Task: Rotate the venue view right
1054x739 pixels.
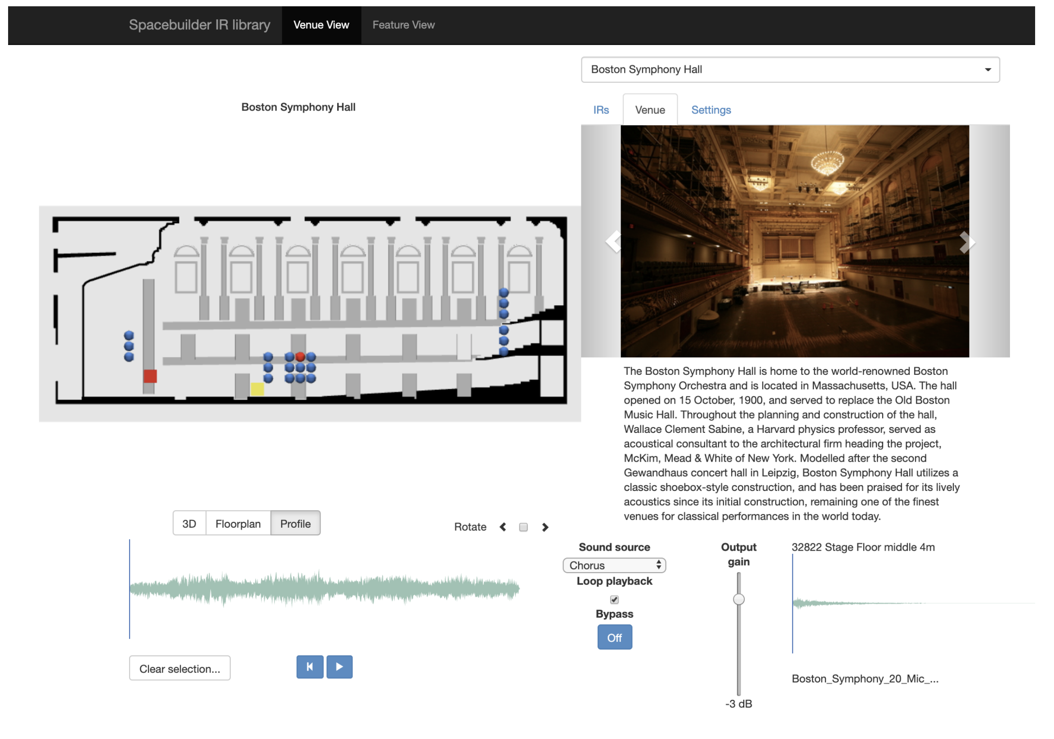Action: coord(545,527)
